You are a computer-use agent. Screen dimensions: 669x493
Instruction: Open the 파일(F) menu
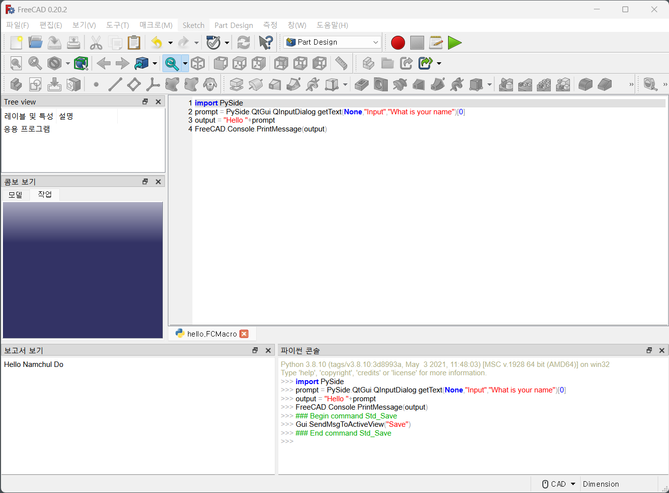pyautogui.click(x=17, y=25)
